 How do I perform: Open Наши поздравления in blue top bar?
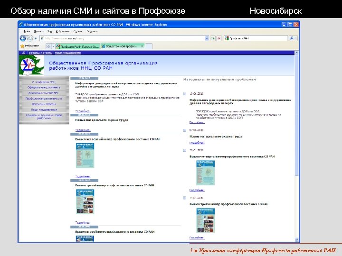pyautogui.click(x=67, y=53)
